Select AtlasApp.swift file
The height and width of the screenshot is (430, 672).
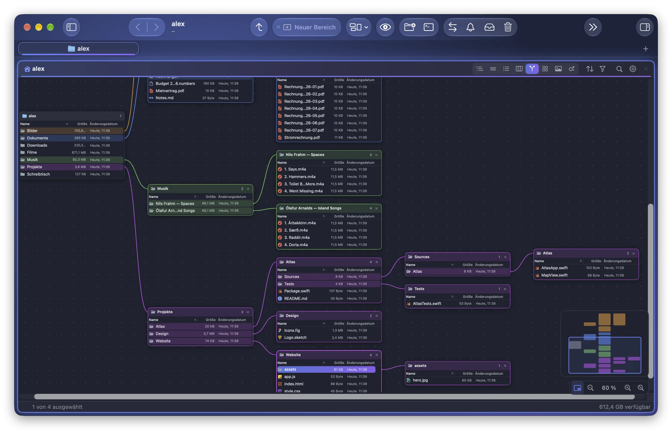click(586, 268)
